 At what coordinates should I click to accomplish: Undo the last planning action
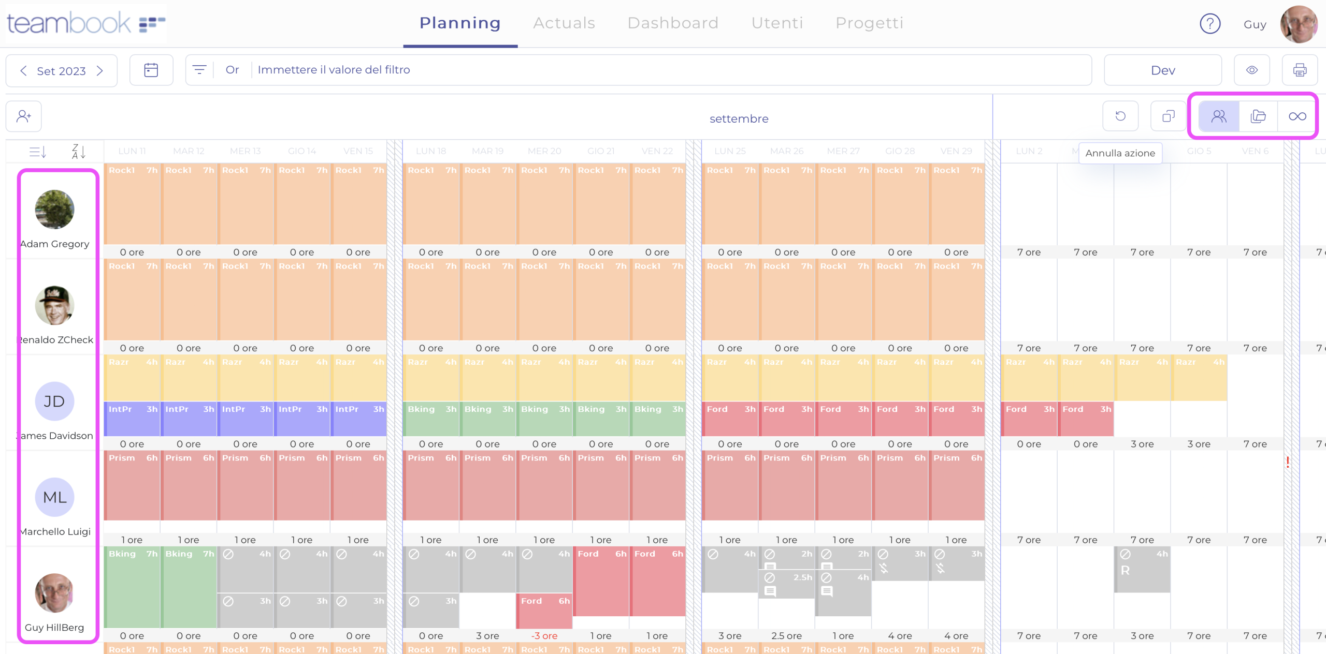coord(1120,116)
